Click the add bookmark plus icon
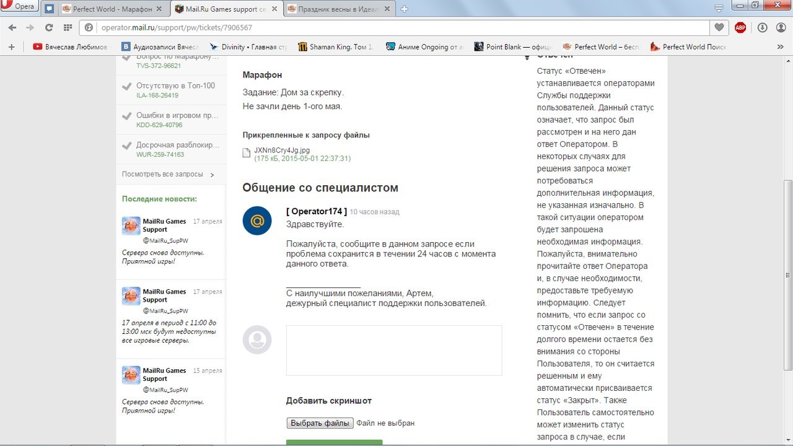Image resolution: width=793 pixels, height=446 pixels. [x=11, y=47]
